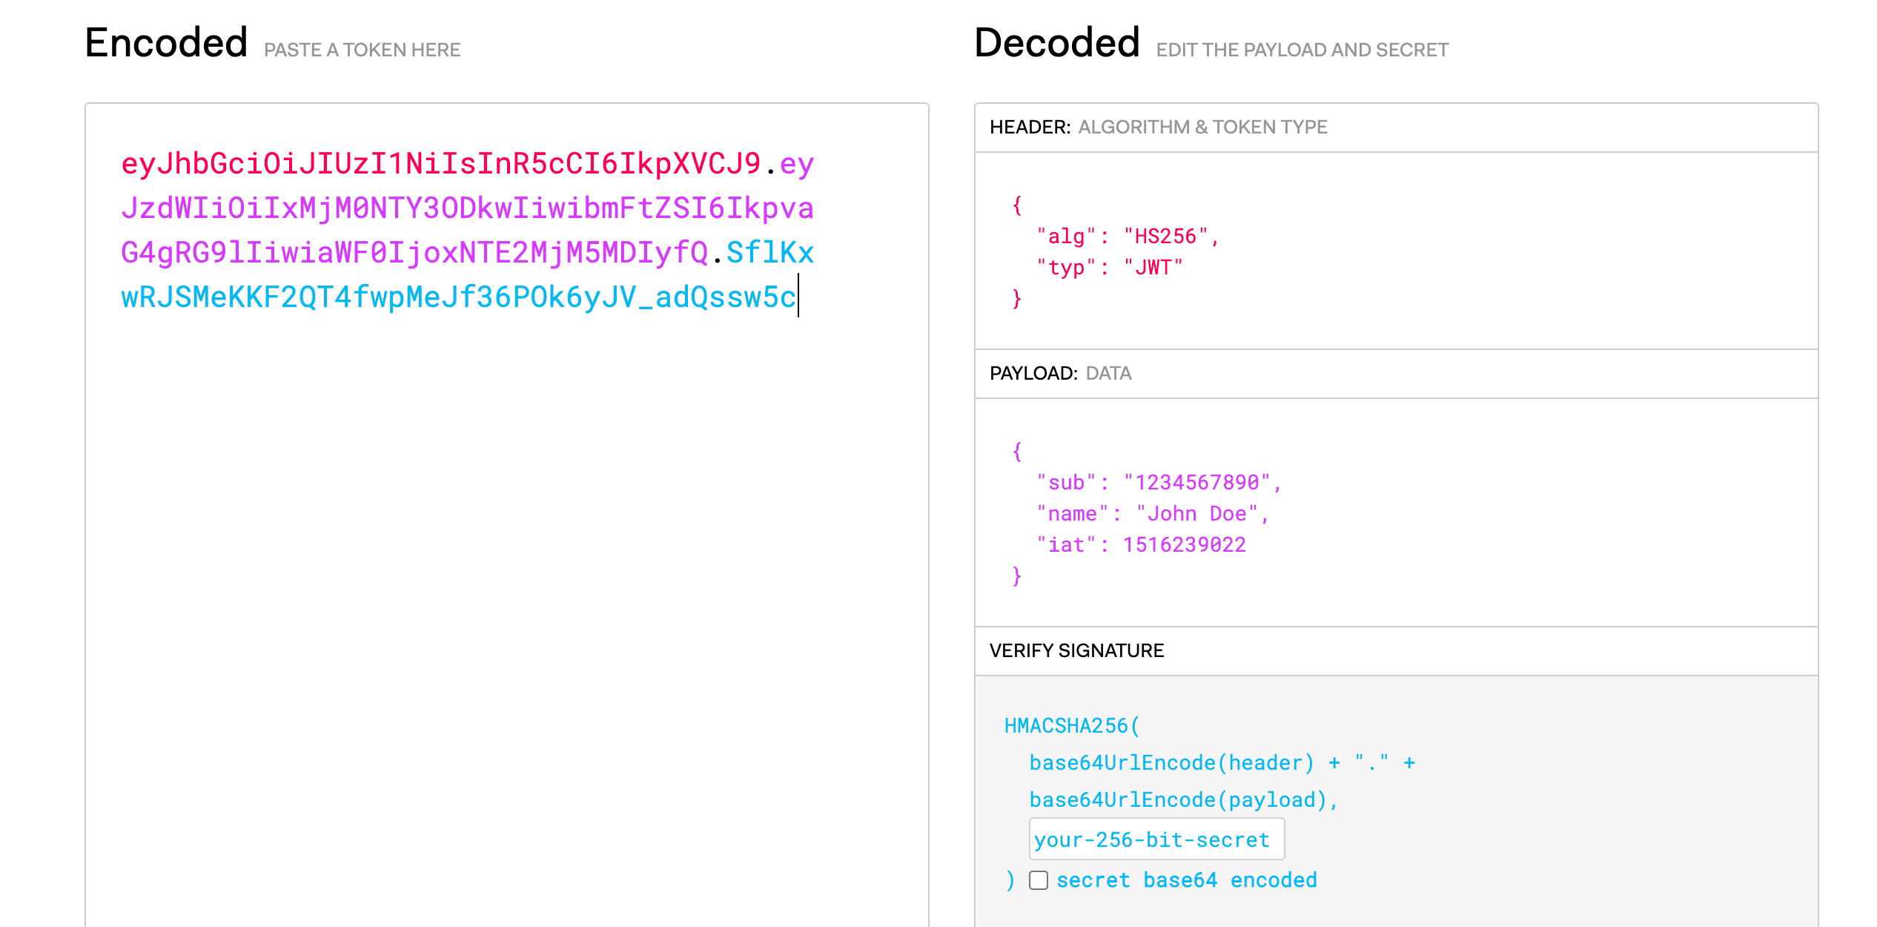Place cursor on the "alg": "HS256" line
The image size is (1877, 927).
click(1127, 237)
